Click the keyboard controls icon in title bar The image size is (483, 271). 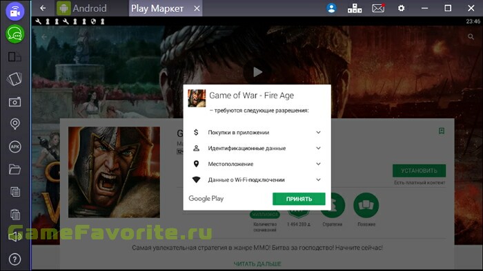point(355,8)
